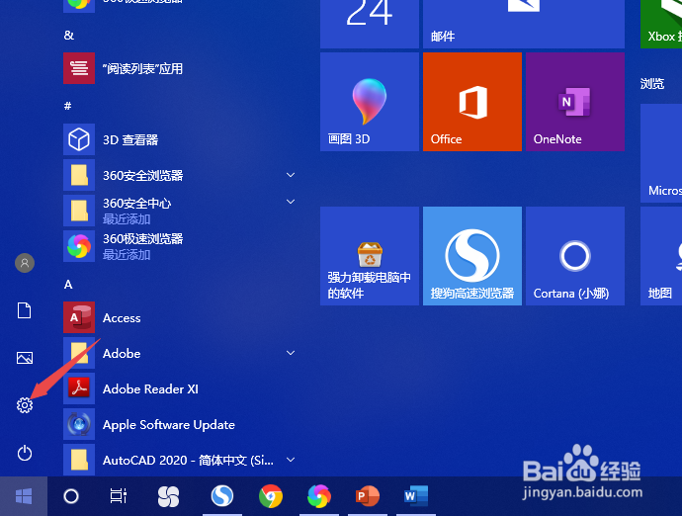Launch the Reading List app

(181, 68)
